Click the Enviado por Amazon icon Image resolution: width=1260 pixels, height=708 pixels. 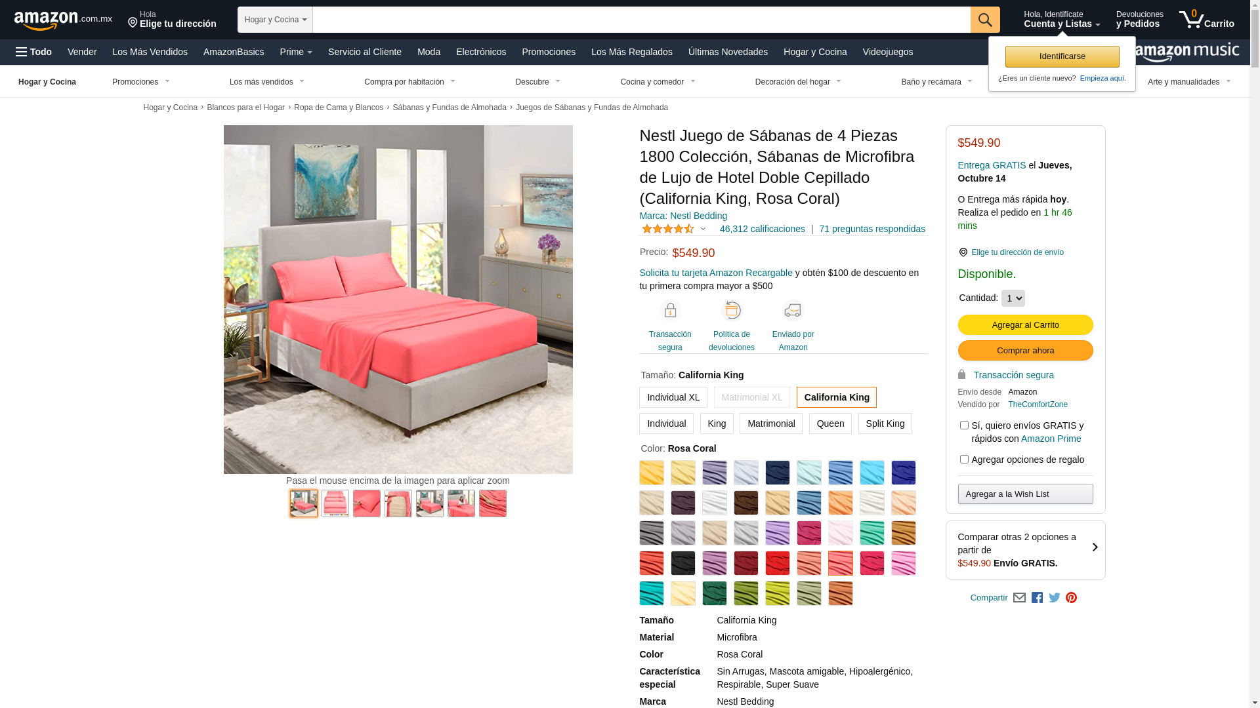tap(793, 311)
